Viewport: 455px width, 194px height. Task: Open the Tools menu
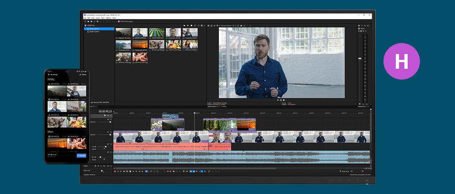(x=103, y=18)
